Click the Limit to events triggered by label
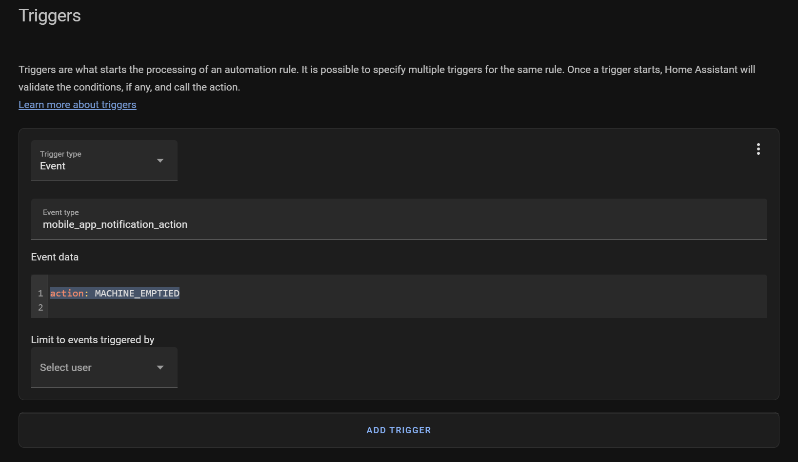This screenshot has width=798, height=462. pos(93,340)
